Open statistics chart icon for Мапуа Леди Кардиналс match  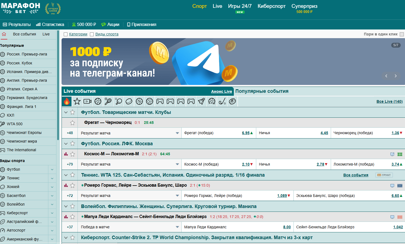click(x=66, y=217)
